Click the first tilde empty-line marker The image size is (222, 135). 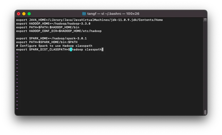pyautogui.click(x=17, y=53)
